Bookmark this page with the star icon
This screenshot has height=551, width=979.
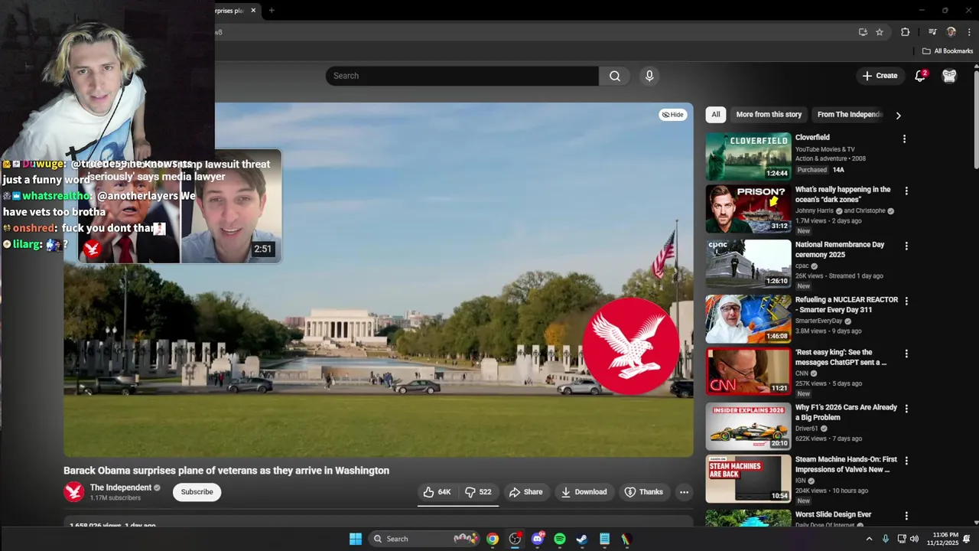coord(880,32)
